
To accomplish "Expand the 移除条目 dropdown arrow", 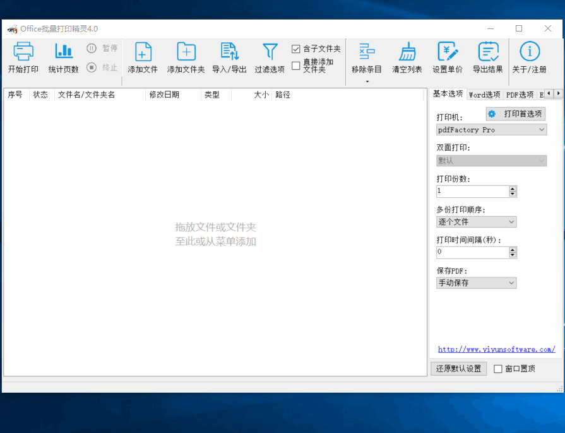I will pos(367,82).
